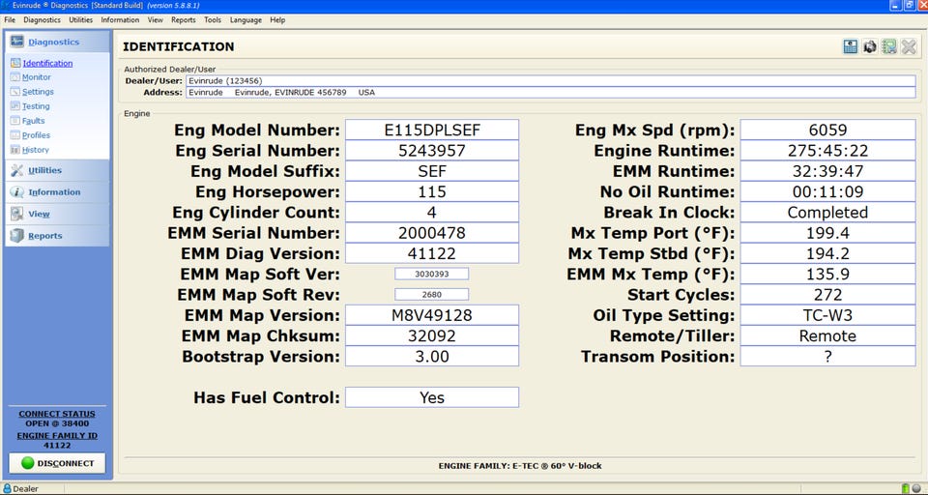Click the Address field

550,93
